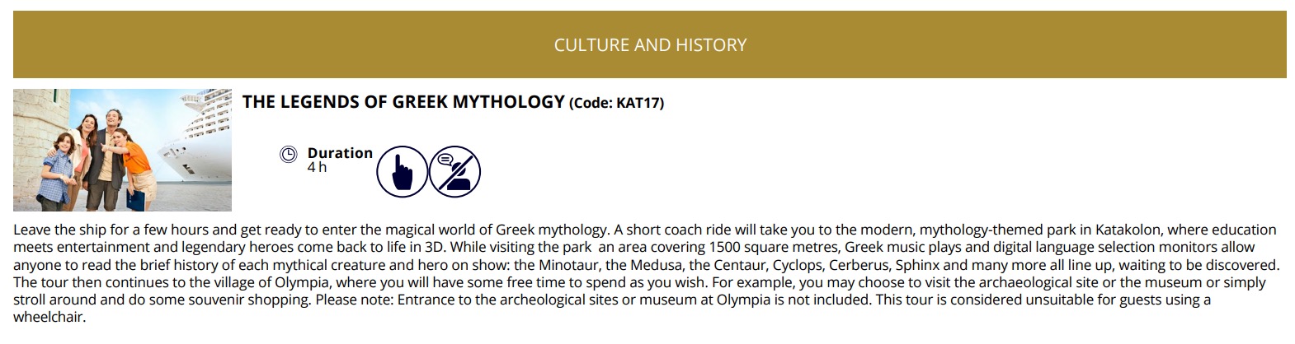The width and height of the screenshot is (1295, 344).
Task: Click the Leave the ship opening sentence
Action: [310, 229]
